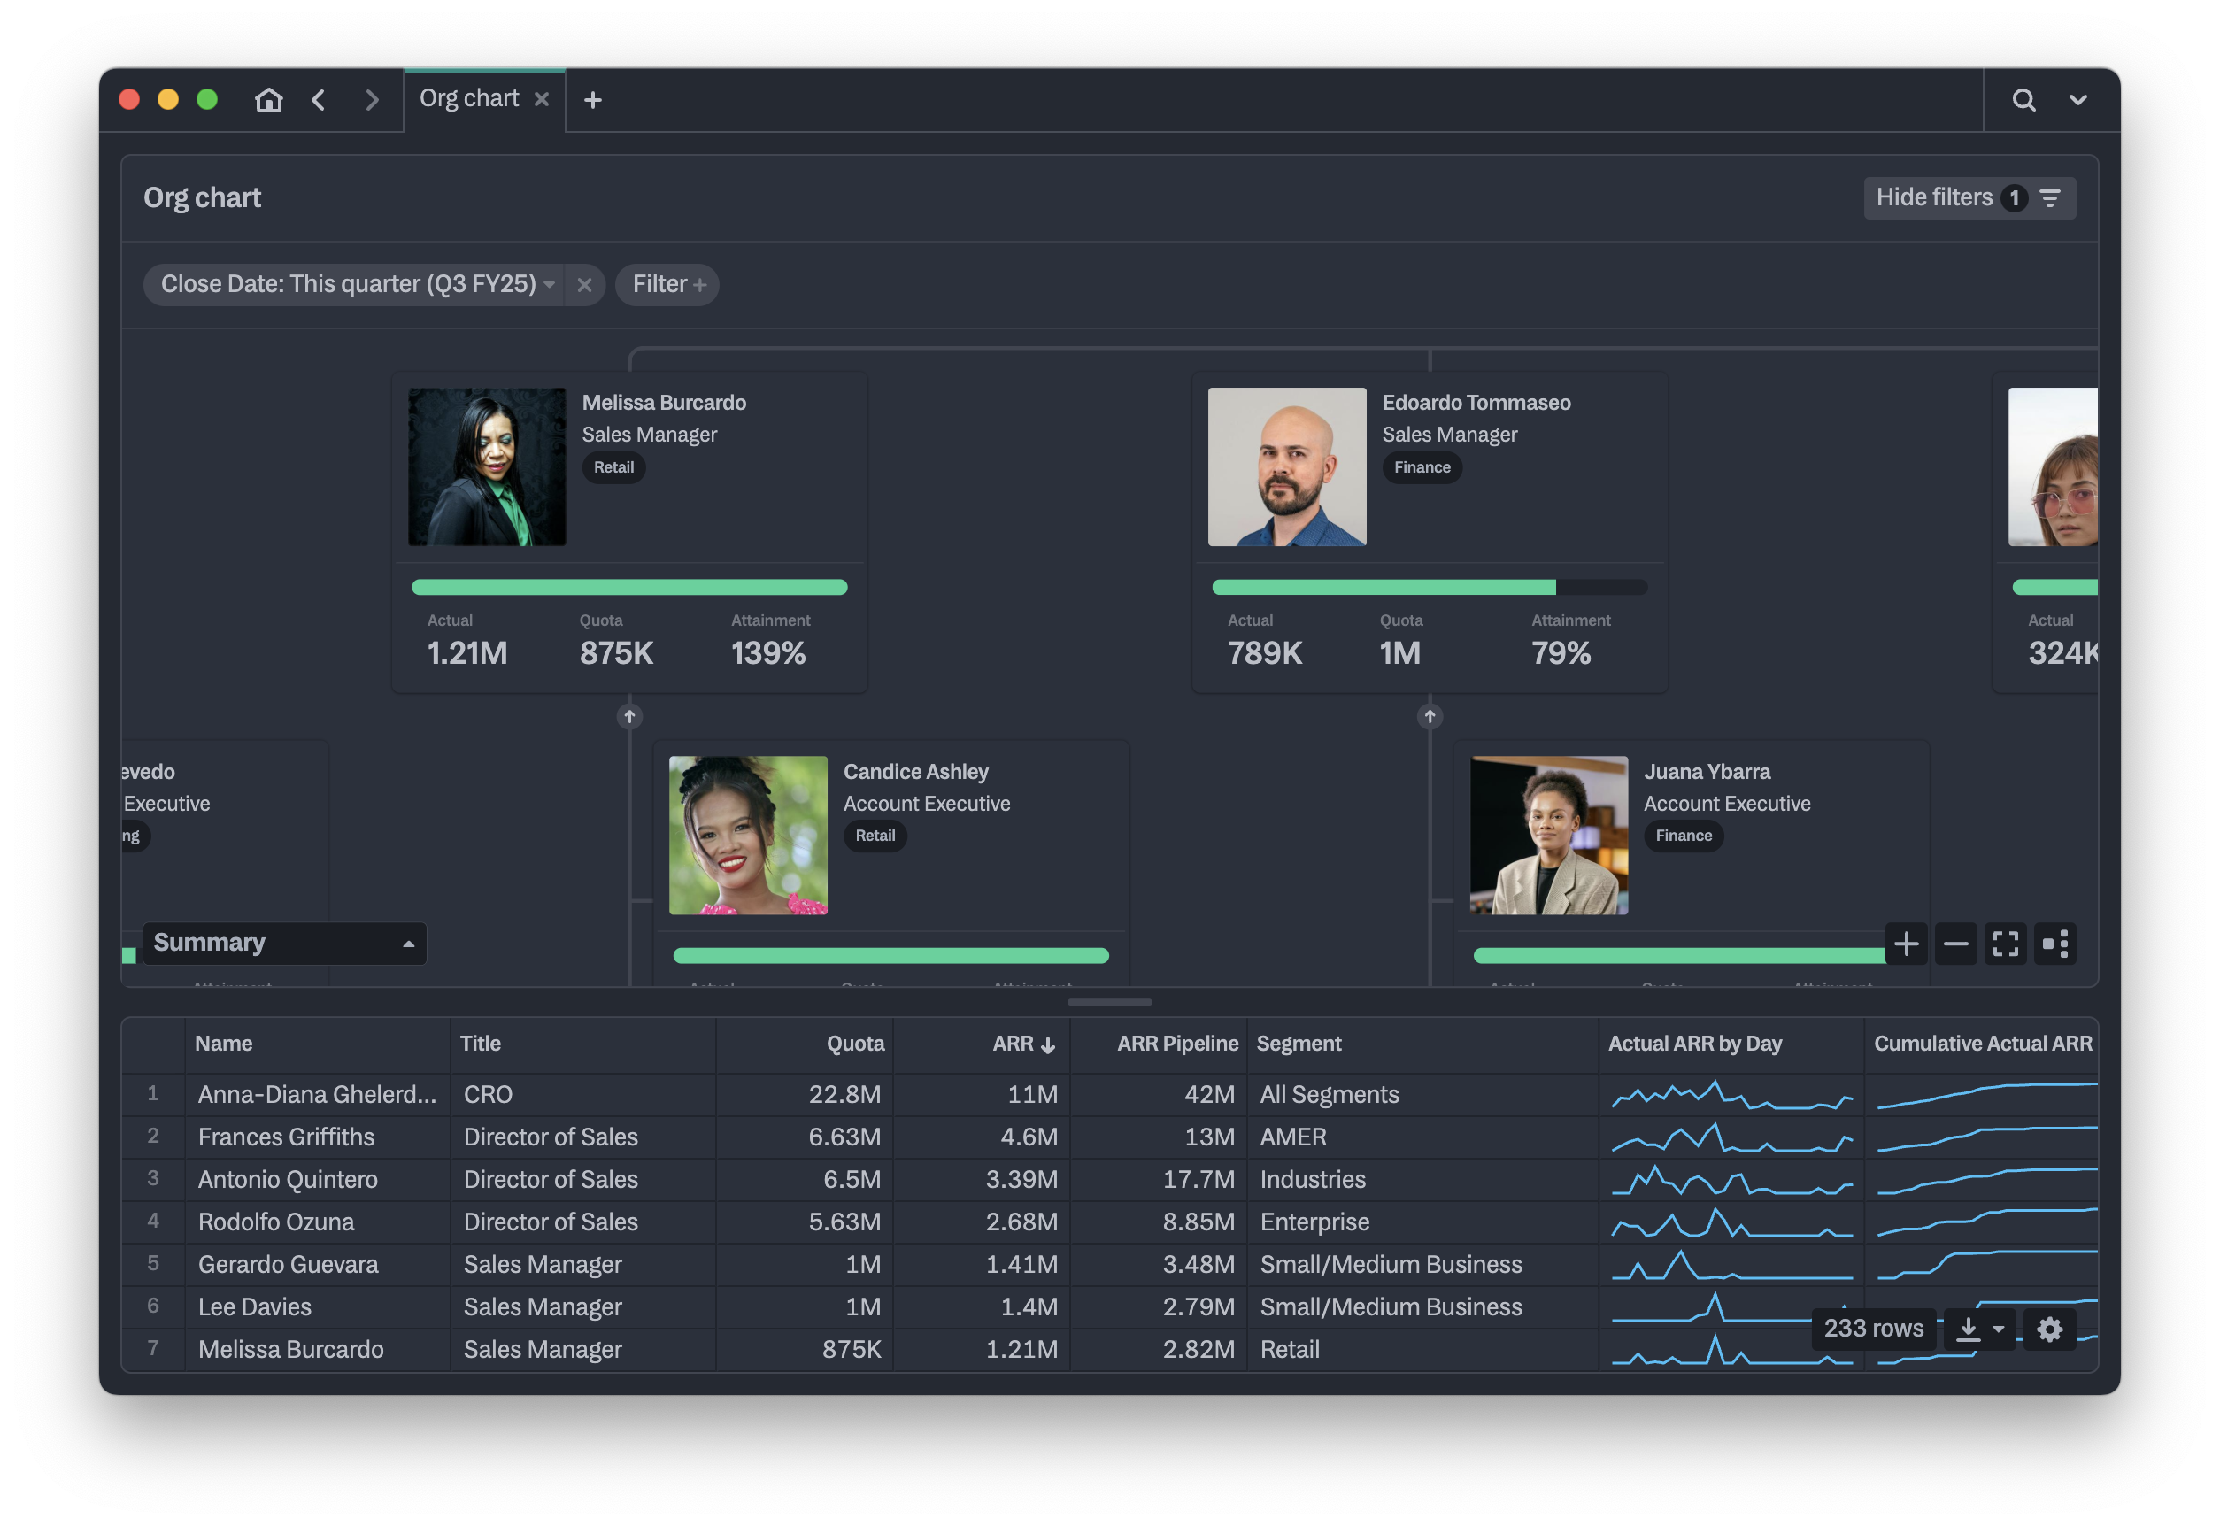Collapse Melissa Burcardo's reports arrow

pyautogui.click(x=629, y=716)
